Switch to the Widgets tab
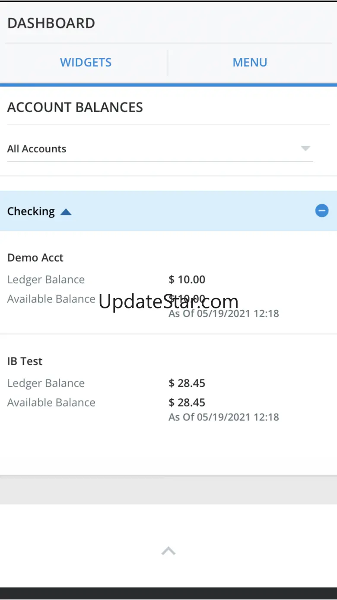Viewport: 337px width, 600px height. tap(86, 62)
